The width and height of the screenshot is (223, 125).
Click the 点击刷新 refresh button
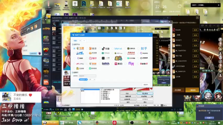tap(178, 90)
